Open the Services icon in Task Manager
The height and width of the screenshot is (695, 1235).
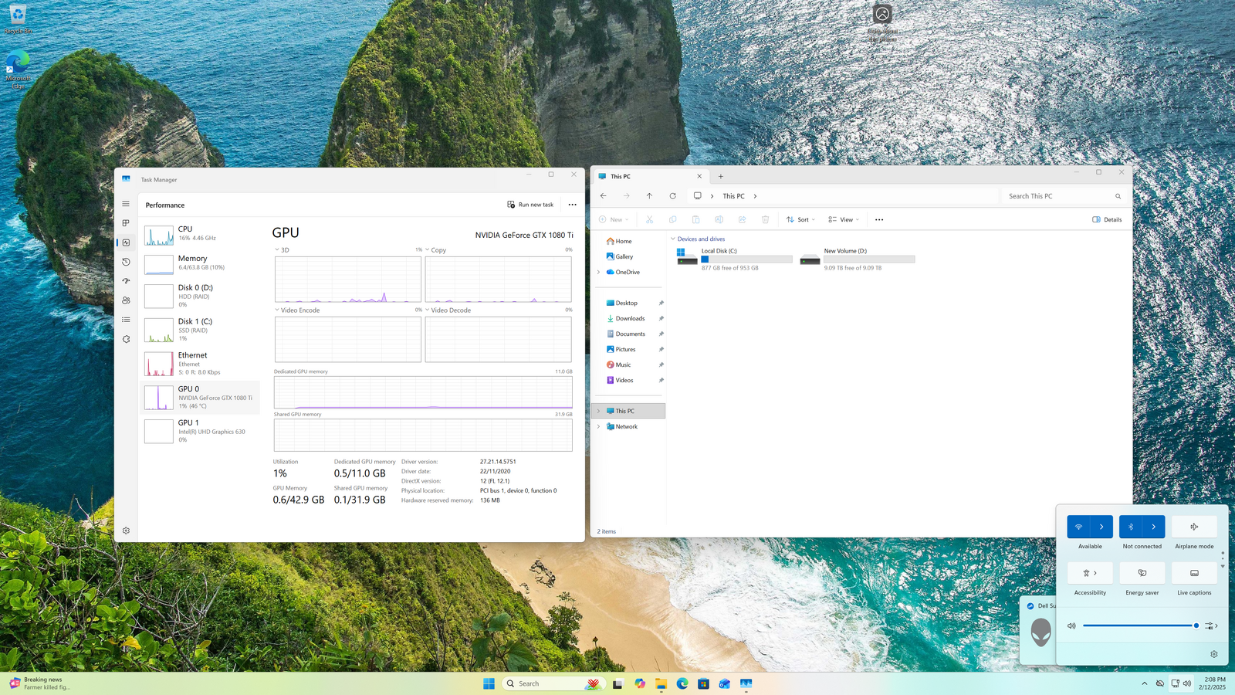[x=126, y=339]
